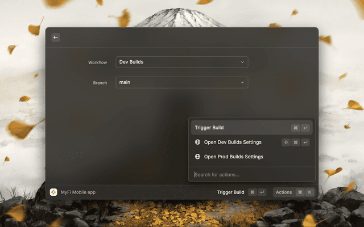Select Trigger Build in the actions menu
The image size is (364, 227).
pos(209,128)
